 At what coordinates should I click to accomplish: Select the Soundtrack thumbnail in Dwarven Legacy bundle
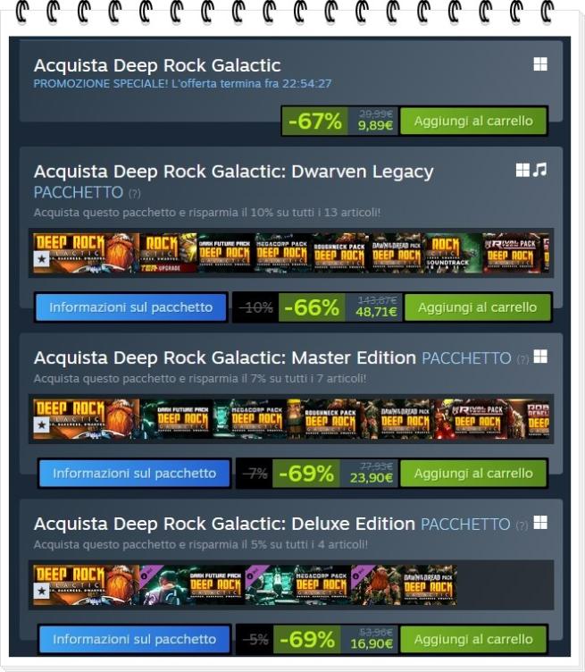(x=454, y=253)
